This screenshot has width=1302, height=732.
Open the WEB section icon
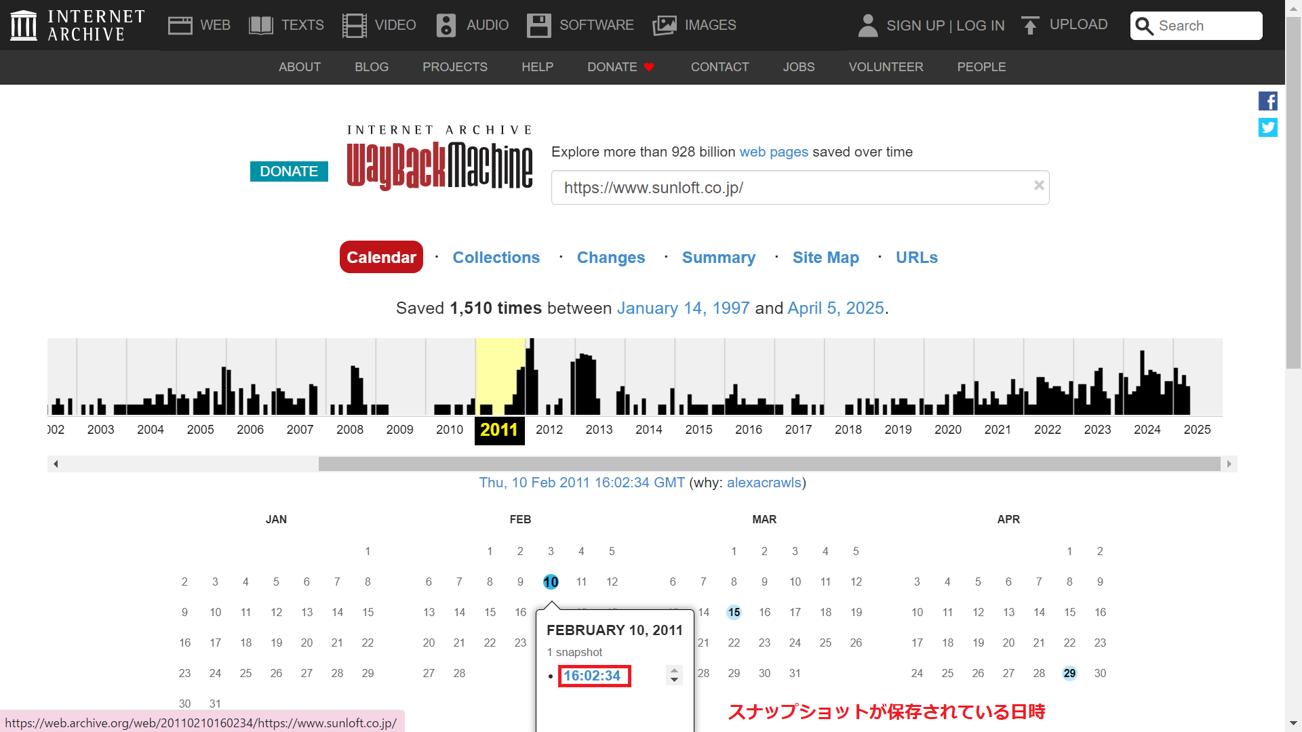pos(180,24)
